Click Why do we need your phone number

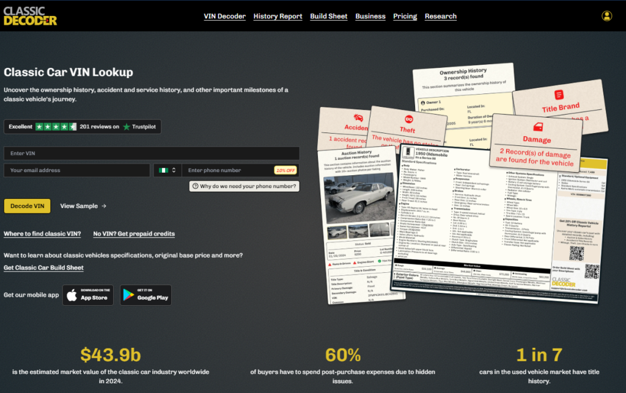(x=245, y=186)
